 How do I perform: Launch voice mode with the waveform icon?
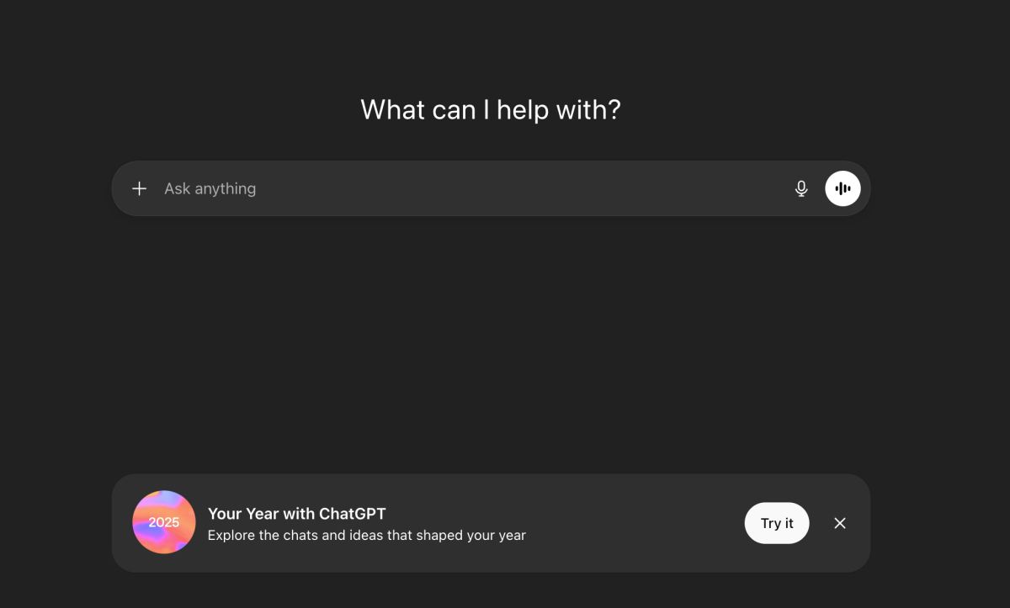(x=843, y=188)
